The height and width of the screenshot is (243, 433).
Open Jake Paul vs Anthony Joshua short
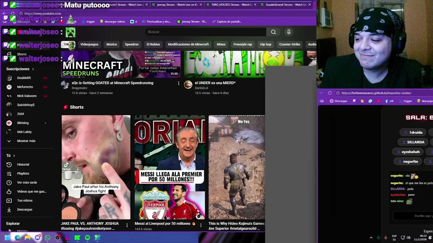96,167
